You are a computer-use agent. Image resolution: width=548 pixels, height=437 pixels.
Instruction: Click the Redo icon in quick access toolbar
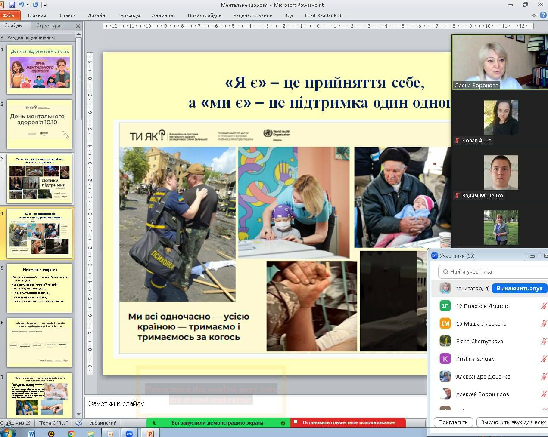click(x=35, y=5)
